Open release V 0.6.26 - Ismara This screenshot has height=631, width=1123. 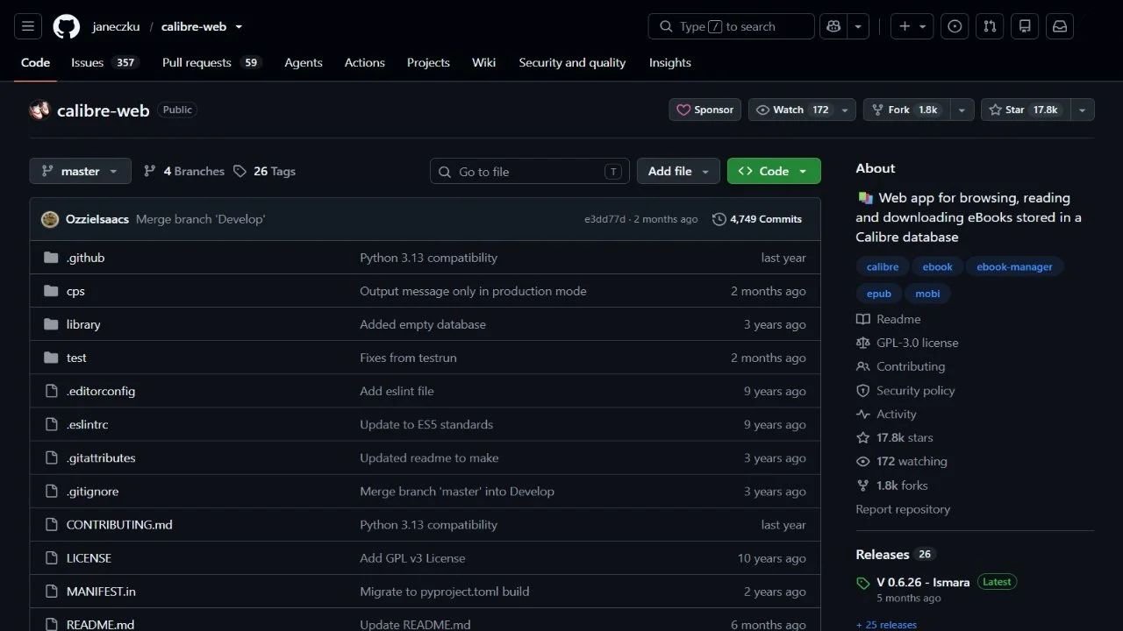[923, 582]
